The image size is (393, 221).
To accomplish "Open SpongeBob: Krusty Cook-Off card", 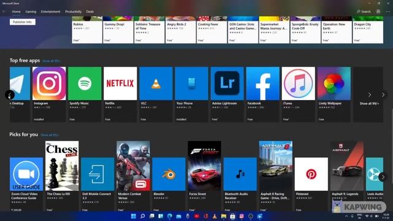I will coord(305,30).
